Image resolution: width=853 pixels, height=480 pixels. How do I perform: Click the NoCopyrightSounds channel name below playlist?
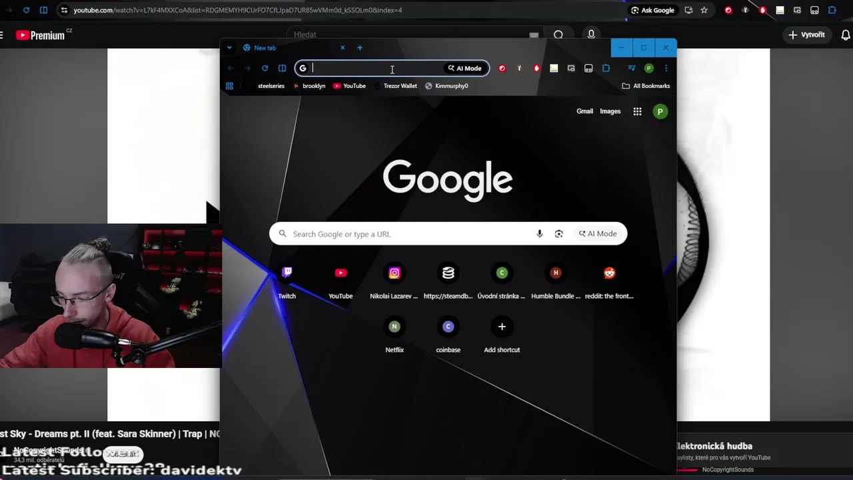[728, 469]
